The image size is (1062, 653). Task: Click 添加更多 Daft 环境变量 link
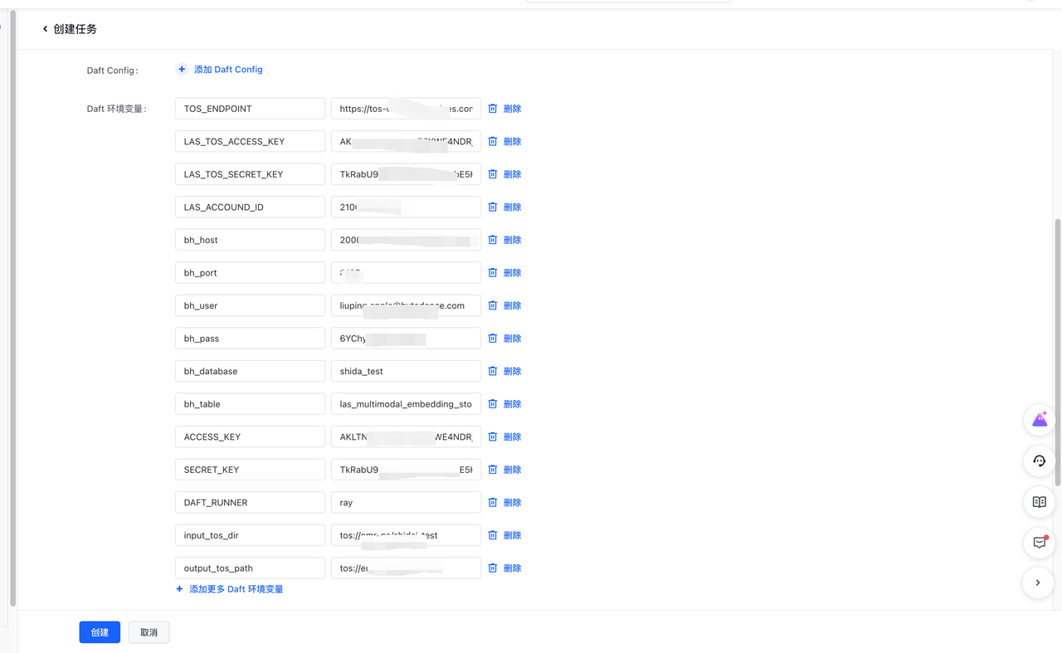coord(230,589)
